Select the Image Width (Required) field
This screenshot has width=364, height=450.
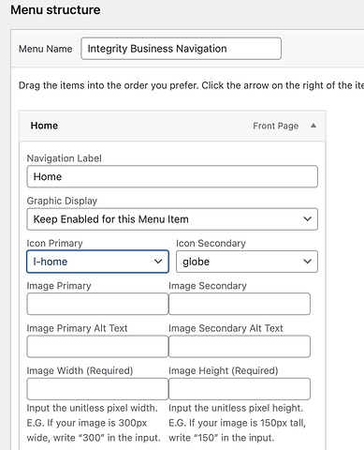coord(97,389)
